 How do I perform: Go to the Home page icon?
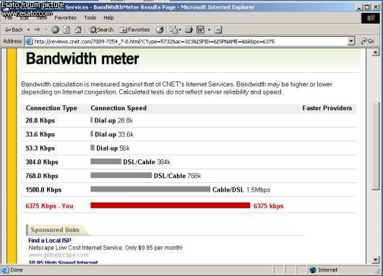point(78,30)
